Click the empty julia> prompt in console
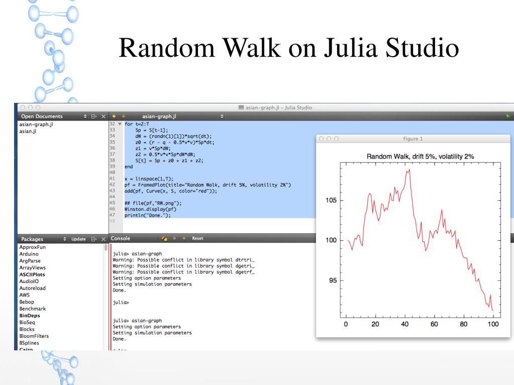514x385 pixels. [x=121, y=303]
